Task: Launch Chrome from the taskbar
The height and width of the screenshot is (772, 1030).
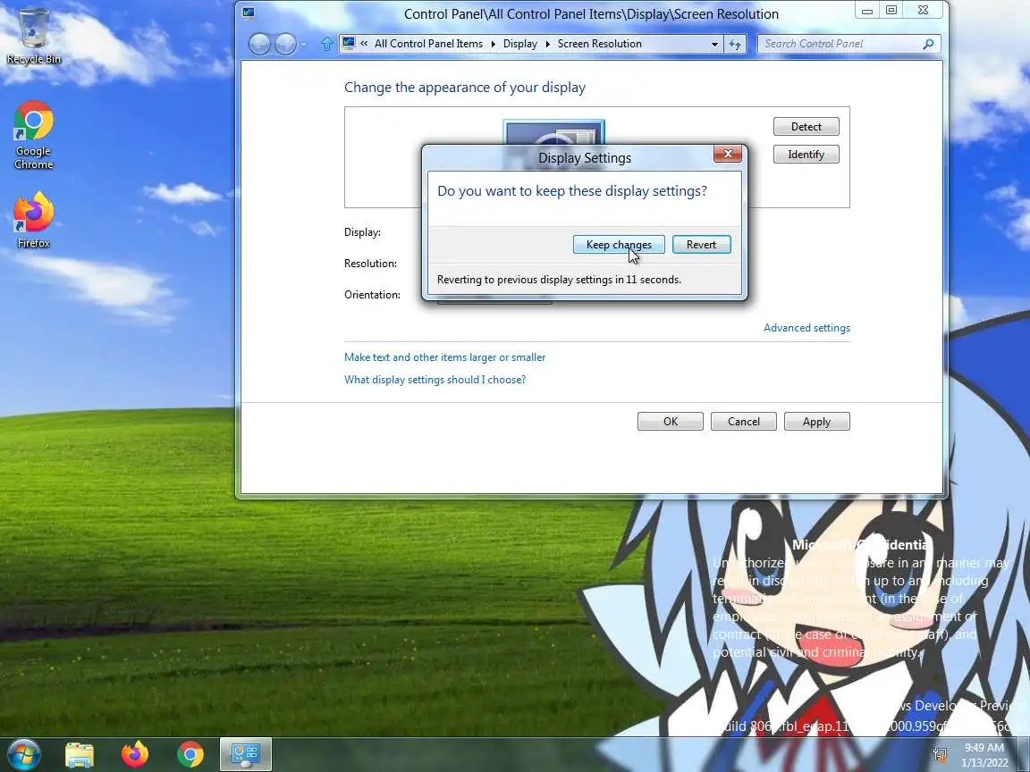Action: [190, 754]
